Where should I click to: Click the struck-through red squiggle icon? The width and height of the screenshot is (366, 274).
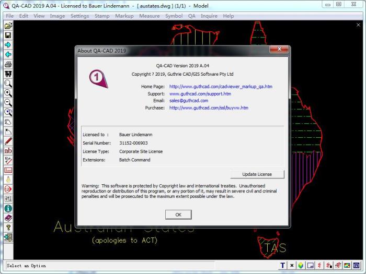pos(338,265)
